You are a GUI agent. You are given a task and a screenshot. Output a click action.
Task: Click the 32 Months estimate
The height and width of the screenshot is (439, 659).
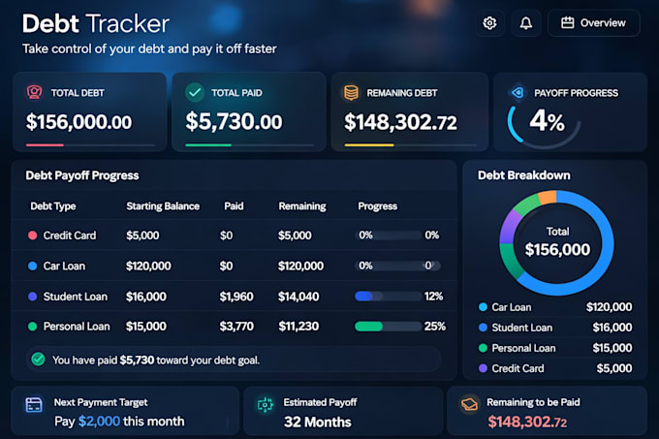click(x=317, y=422)
